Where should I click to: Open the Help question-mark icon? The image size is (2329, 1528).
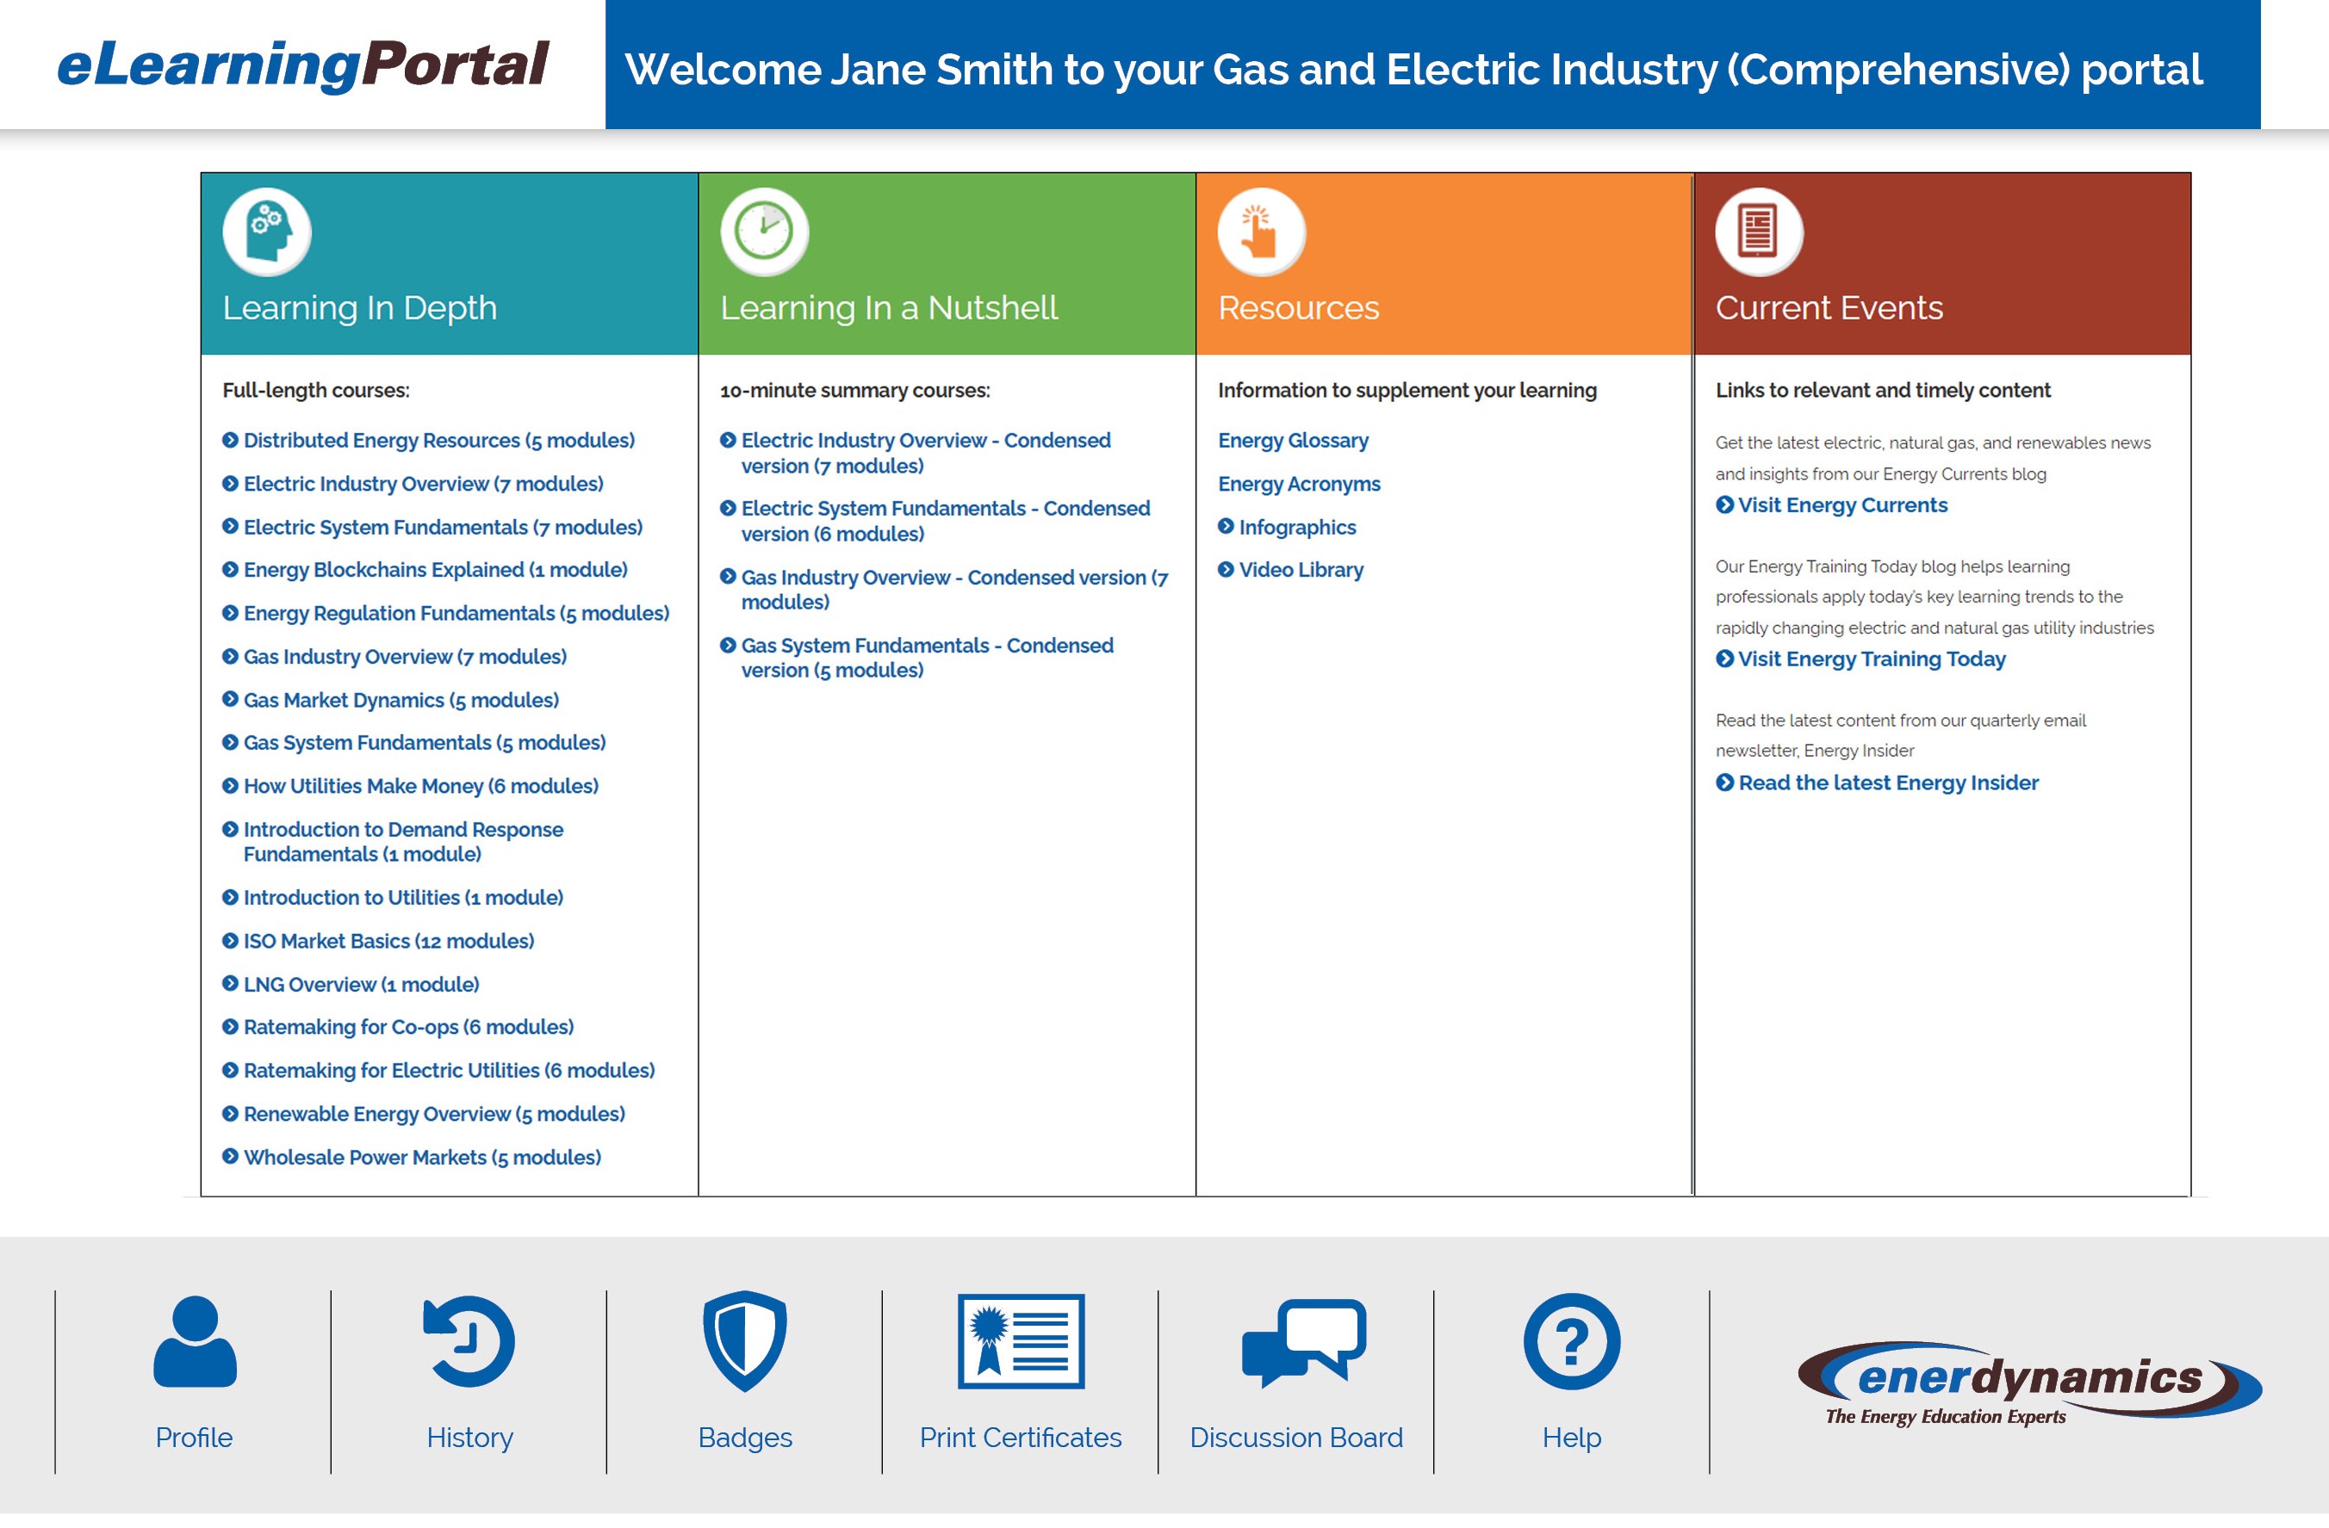[1572, 1341]
